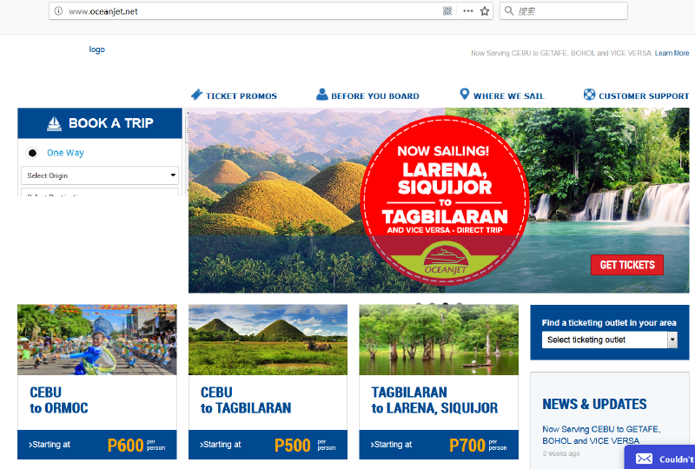The height and width of the screenshot is (469, 695).
Task: Open the Cebu to Ormoc trip card image
Action: (97, 340)
